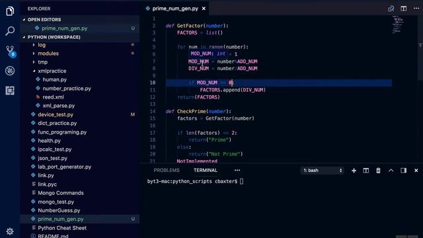Open Python Cheat Sheet file

tap(62, 228)
